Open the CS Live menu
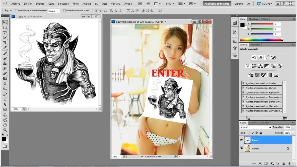Image resolution: width=297 pixels, height=167 pixels. coord(265,3)
